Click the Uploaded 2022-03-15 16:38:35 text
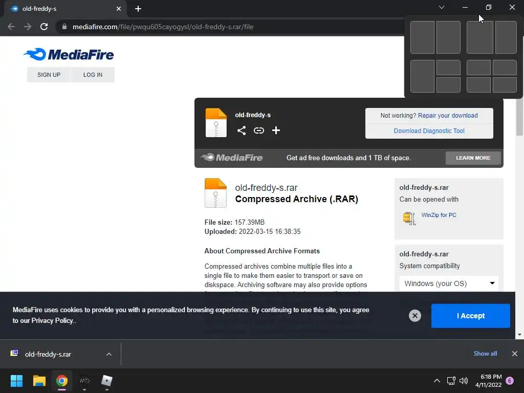Viewport: 524px width, 393px height. pos(252,232)
